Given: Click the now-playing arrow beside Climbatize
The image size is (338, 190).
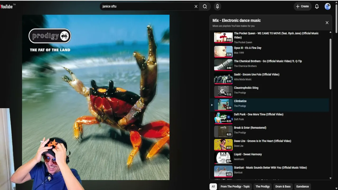Looking at the screenshot, I should [212, 105].
